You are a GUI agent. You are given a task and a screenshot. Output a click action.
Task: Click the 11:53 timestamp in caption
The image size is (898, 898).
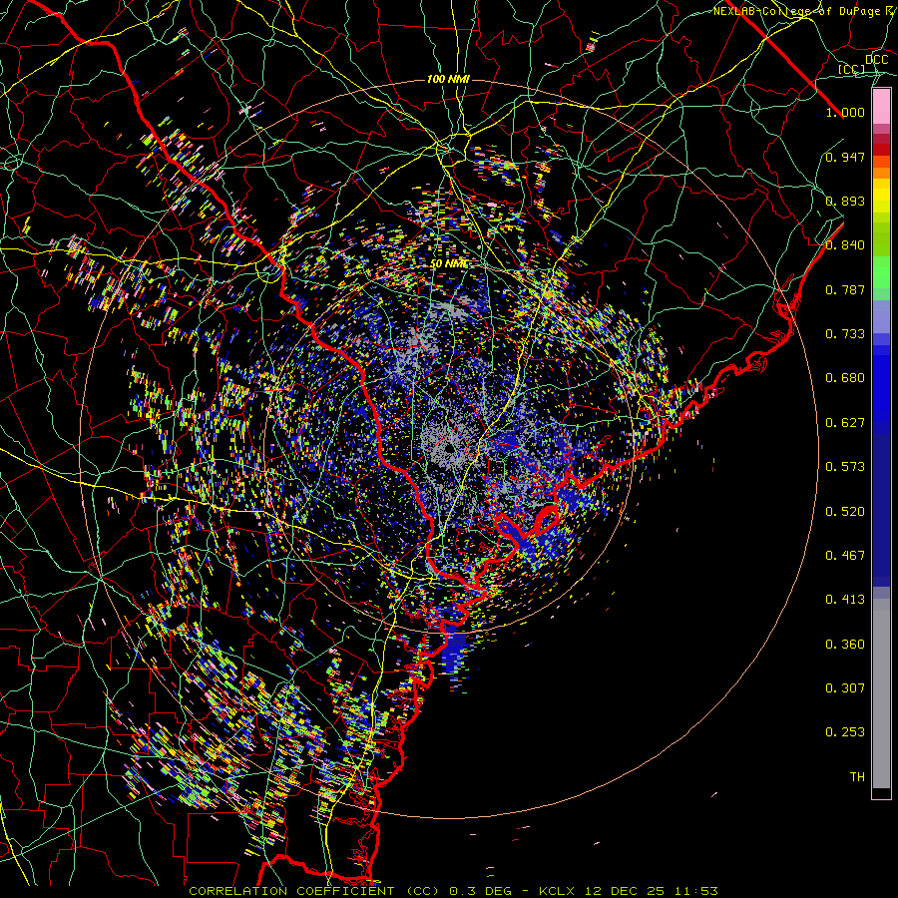coord(696,891)
